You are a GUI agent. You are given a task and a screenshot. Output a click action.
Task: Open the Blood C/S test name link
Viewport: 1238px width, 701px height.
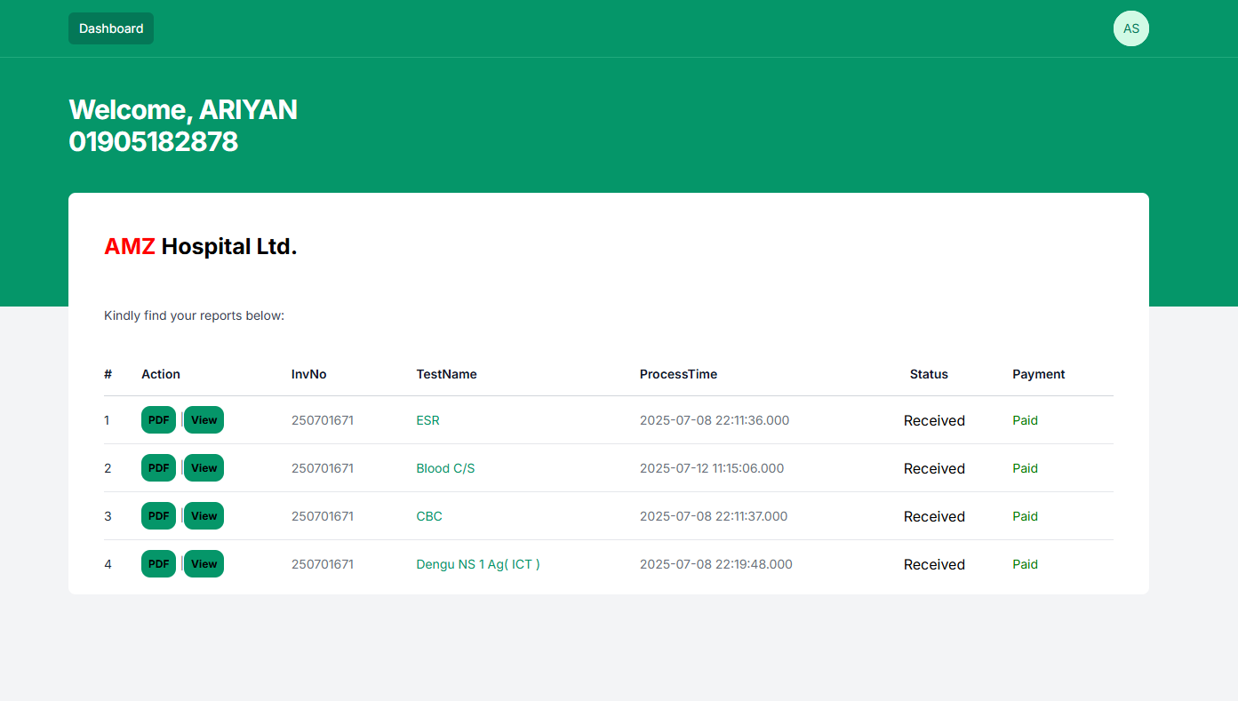(x=445, y=468)
